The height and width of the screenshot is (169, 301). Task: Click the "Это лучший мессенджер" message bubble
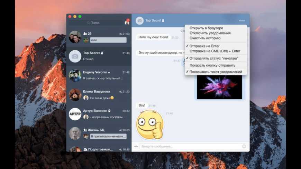click(x=160, y=53)
